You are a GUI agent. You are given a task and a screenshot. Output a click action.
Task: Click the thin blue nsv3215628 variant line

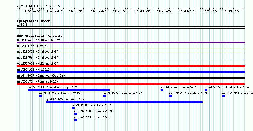click(x=131, y=54)
